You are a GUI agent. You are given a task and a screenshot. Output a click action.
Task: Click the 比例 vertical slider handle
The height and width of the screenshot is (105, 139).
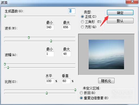(47, 93)
